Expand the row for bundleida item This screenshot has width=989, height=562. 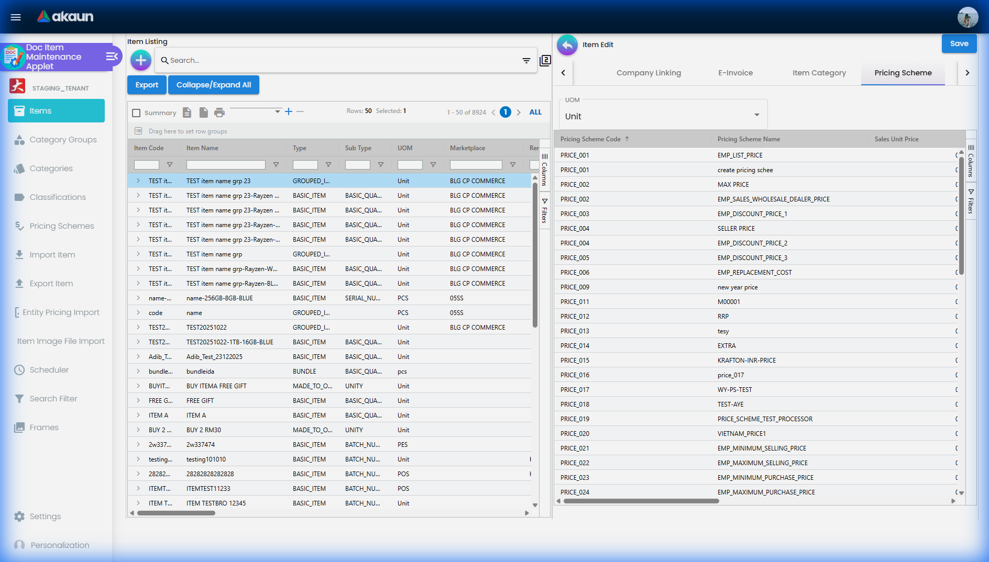coord(138,372)
